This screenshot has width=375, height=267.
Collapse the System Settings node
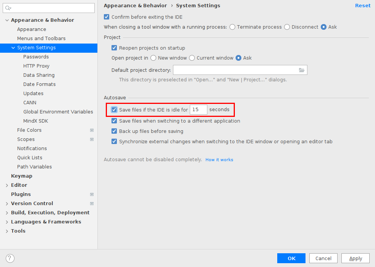tap(13, 48)
